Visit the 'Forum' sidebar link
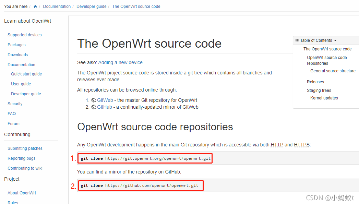 (13, 123)
